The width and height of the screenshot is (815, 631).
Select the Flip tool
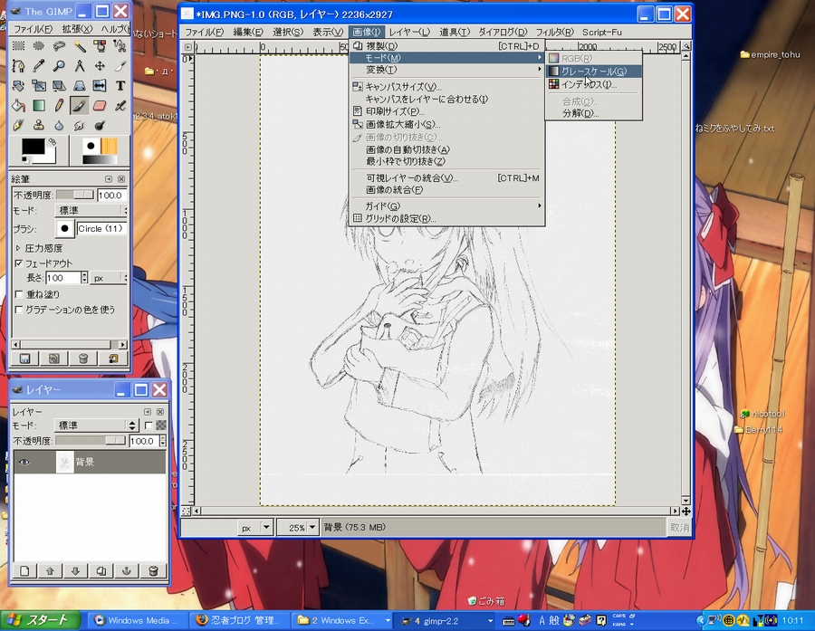(x=100, y=86)
